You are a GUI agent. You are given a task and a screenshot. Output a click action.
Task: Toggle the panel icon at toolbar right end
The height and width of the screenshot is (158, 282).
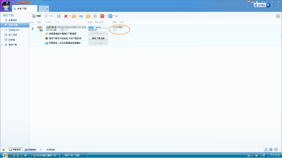coord(278,16)
